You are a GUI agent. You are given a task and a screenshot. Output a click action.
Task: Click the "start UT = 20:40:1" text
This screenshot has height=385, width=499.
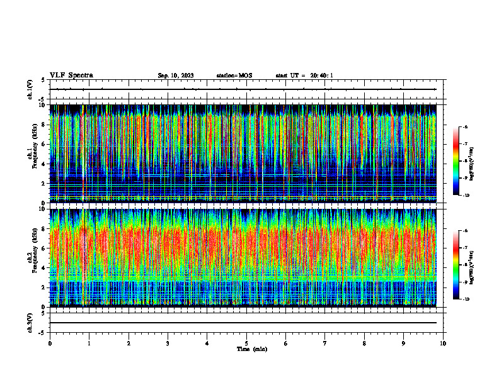(304, 75)
